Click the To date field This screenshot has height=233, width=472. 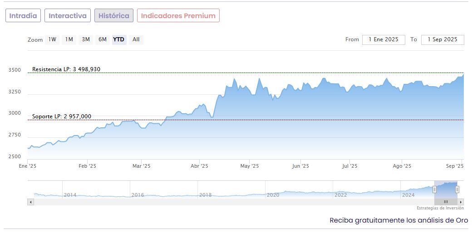click(x=442, y=39)
